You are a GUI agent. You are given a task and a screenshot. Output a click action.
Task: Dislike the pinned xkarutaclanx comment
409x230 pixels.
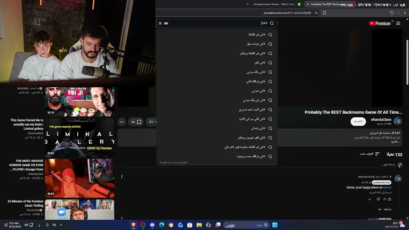tap(378, 199)
